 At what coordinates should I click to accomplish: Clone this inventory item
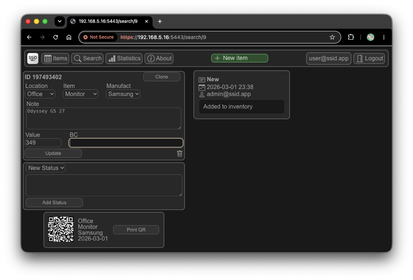(161, 77)
